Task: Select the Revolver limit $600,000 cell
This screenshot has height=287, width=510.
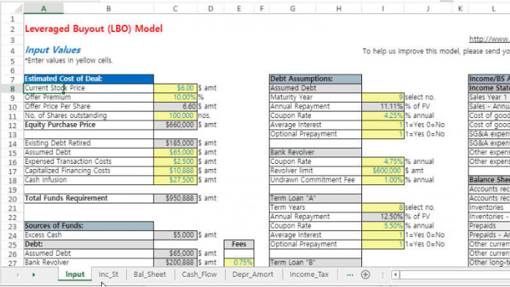Action: (382, 170)
